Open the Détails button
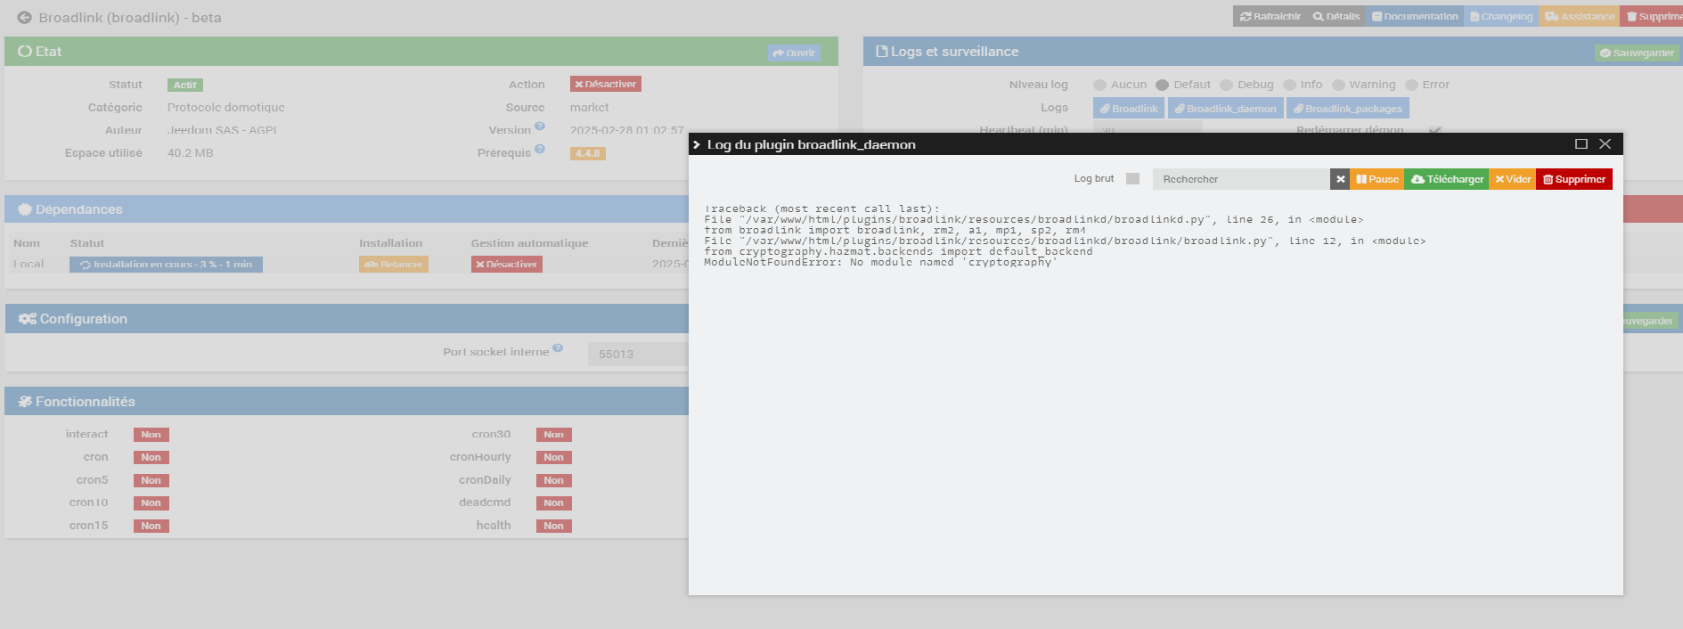 pyautogui.click(x=1336, y=16)
